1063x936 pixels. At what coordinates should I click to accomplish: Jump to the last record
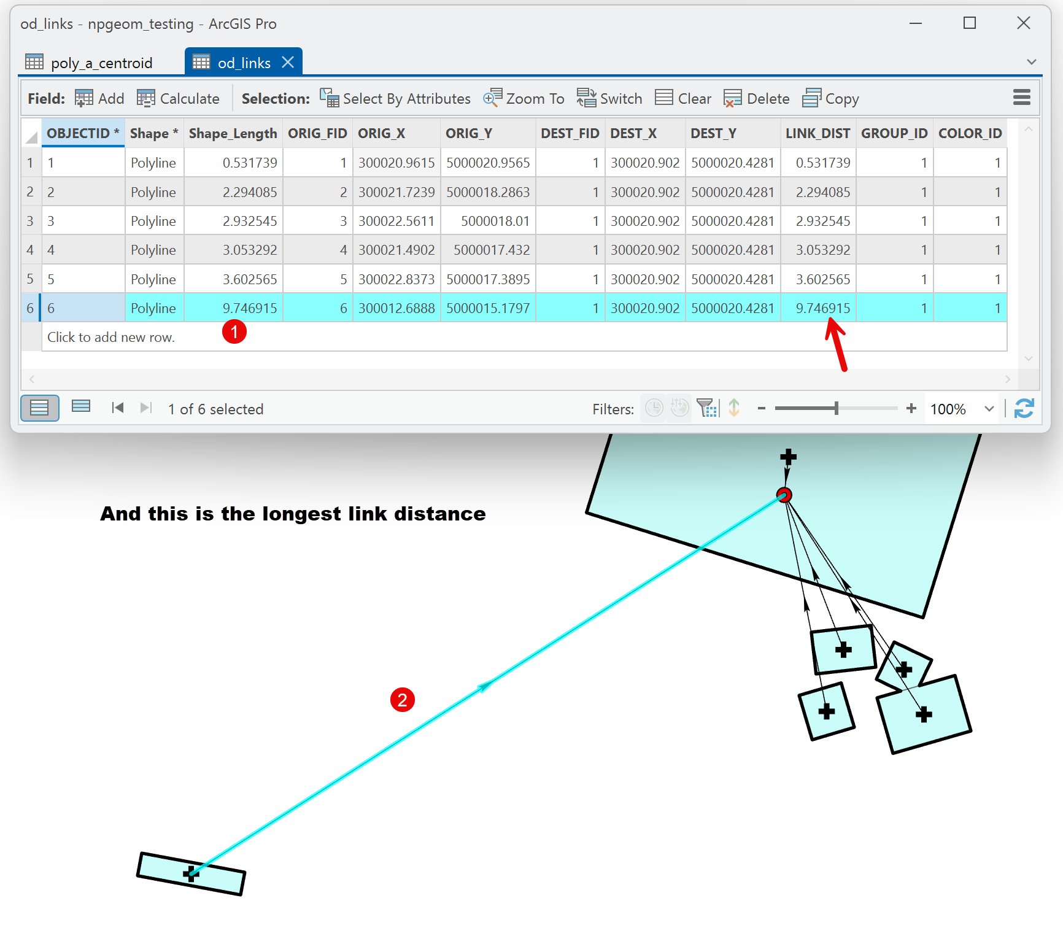(x=145, y=408)
